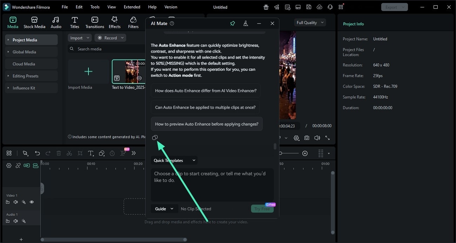456x243 pixels.
Task: Open the Version menu
Action: click(171, 7)
